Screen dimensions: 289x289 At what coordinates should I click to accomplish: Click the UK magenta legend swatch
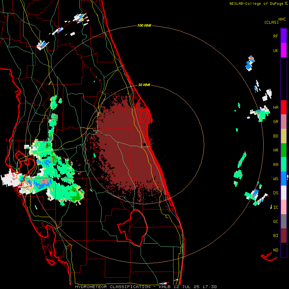[284, 50]
